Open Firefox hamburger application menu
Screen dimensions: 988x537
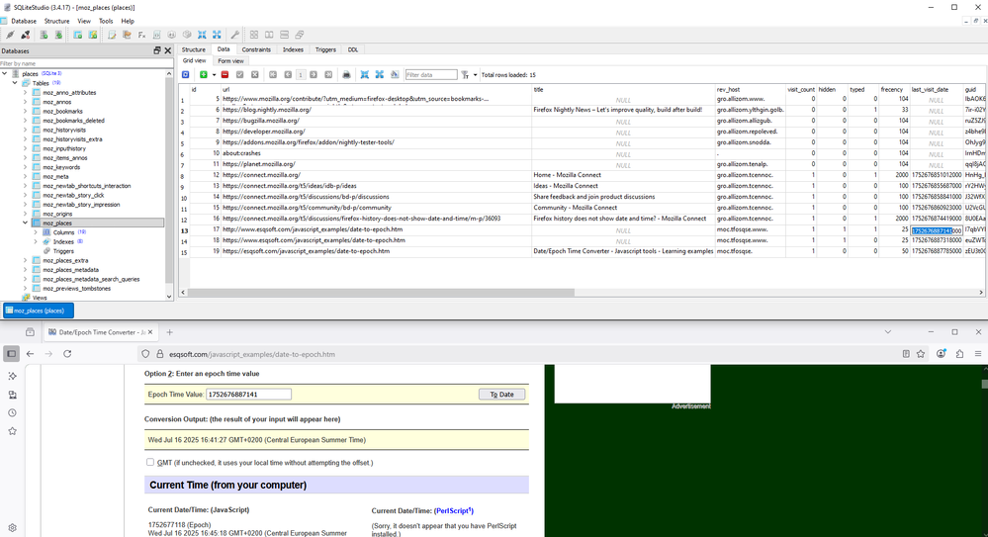tap(978, 354)
